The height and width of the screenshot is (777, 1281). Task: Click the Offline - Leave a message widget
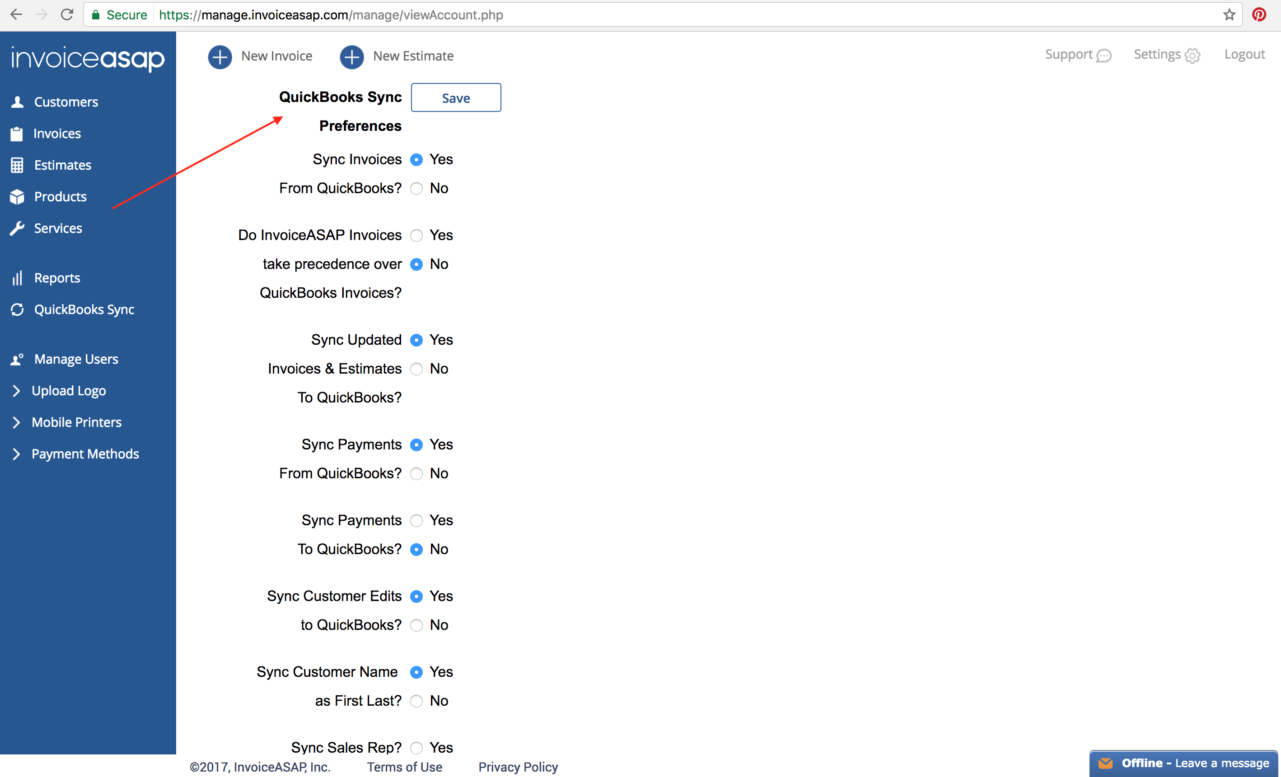(x=1184, y=763)
